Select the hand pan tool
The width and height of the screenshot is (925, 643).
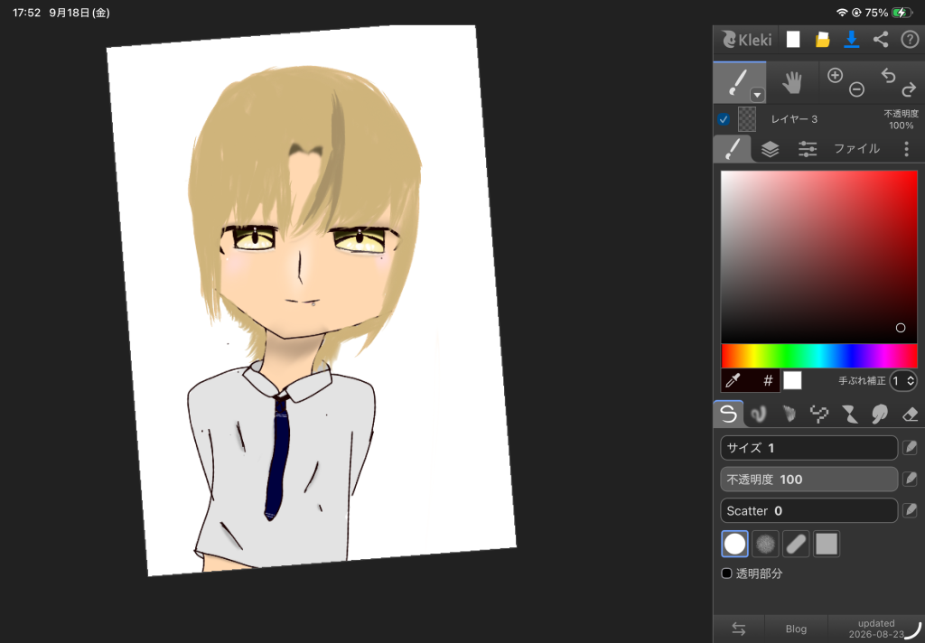(791, 82)
